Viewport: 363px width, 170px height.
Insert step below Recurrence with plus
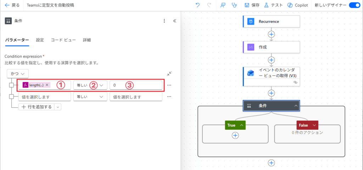pyautogui.click(x=272, y=34)
